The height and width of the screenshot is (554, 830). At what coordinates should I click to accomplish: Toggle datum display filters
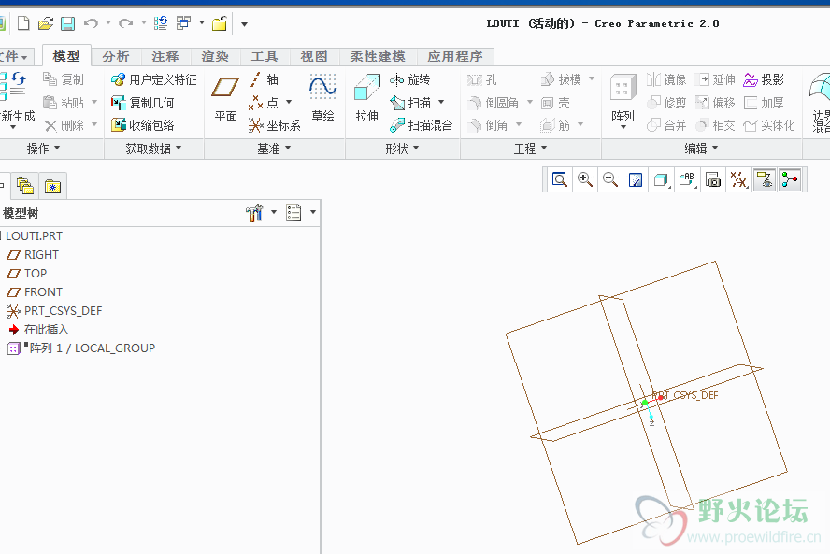pos(739,180)
